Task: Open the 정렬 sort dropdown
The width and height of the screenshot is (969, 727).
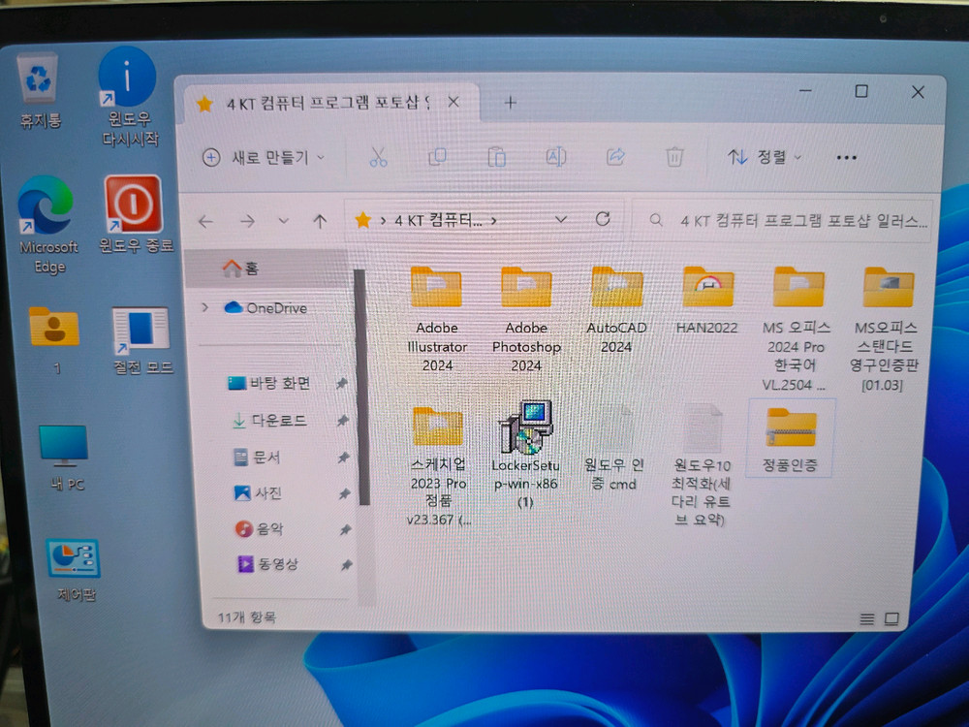Action: [x=763, y=156]
